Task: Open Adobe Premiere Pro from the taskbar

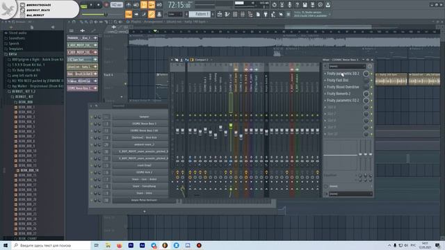Action: tap(131, 245)
